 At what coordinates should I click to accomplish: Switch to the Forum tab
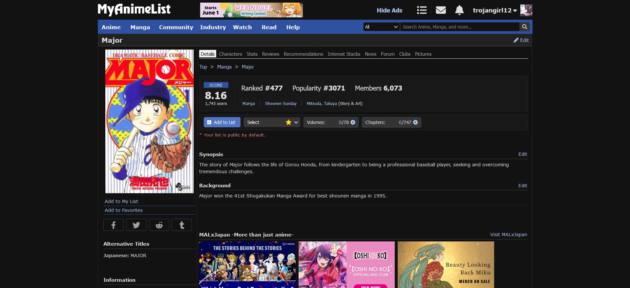388,54
